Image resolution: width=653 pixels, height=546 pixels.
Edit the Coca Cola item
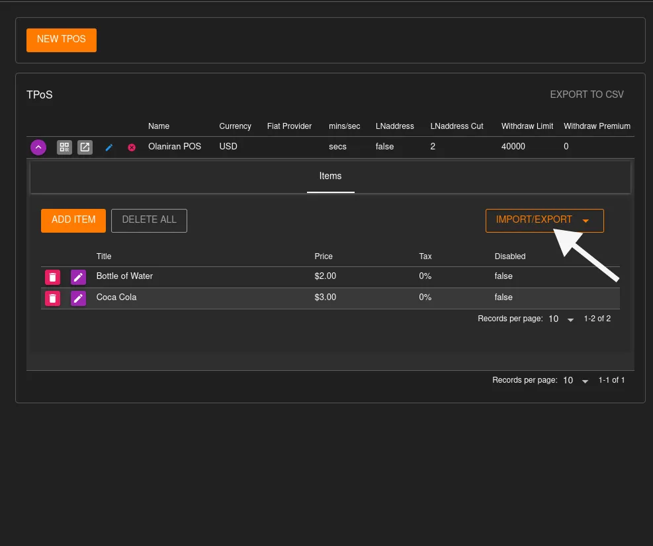(78, 298)
